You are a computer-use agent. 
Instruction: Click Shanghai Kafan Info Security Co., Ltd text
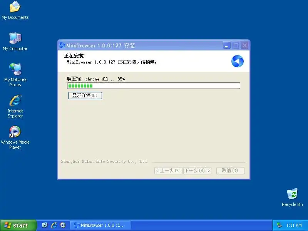pos(104,161)
